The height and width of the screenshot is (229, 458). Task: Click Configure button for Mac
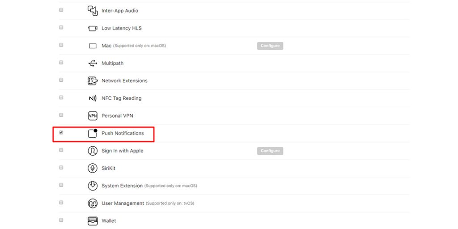click(270, 46)
